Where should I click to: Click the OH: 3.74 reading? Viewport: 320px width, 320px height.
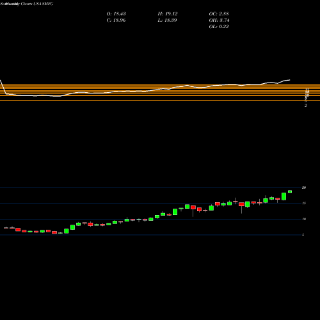point(219,20)
